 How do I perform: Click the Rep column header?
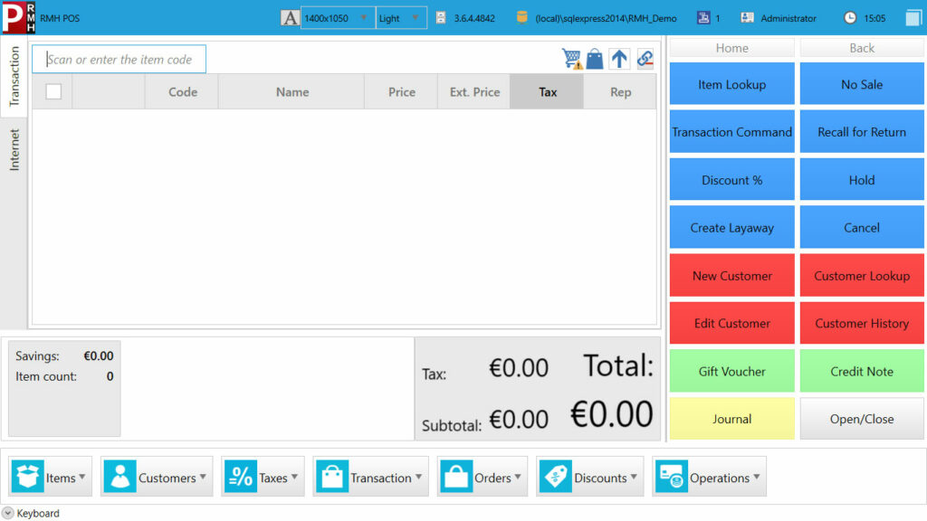pyautogui.click(x=620, y=91)
